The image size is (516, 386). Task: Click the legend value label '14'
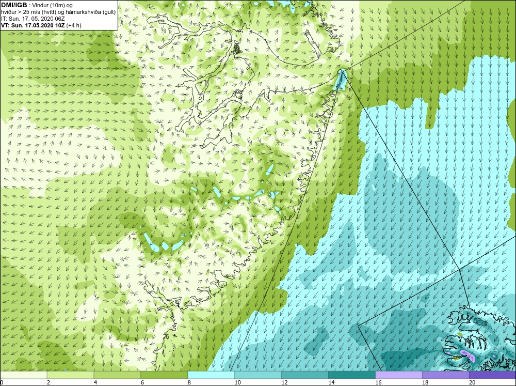click(x=331, y=382)
